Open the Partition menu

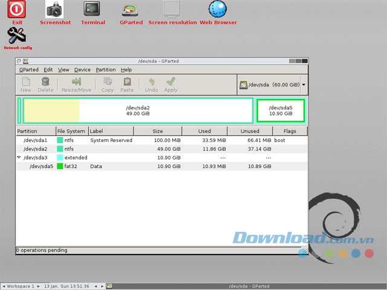point(106,70)
